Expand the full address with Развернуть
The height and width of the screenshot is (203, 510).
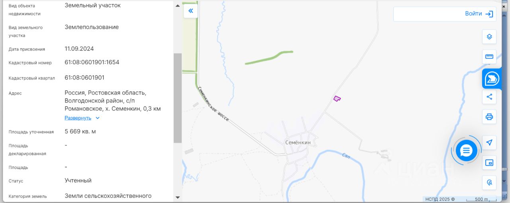[x=78, y=118]
